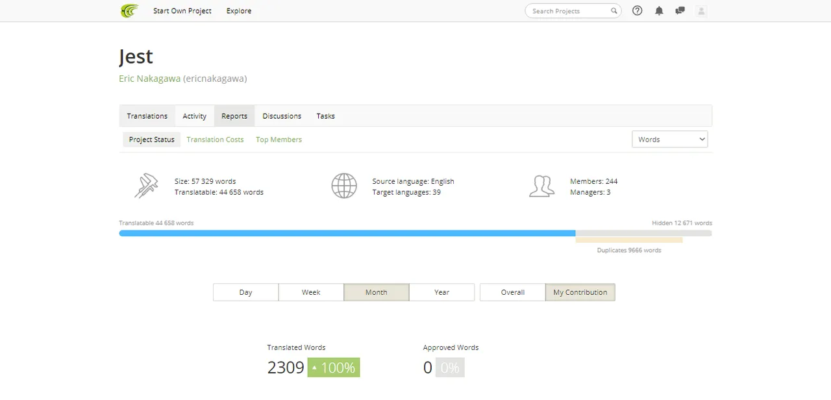This screenshot has width=831, height=400.
Task: Click the Jest project title
Action: (x=136, y=56)
